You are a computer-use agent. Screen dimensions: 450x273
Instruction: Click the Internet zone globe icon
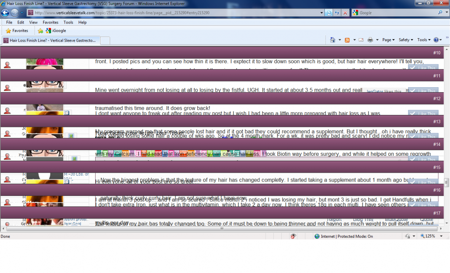pyautogui.click(x=317, y=236)
